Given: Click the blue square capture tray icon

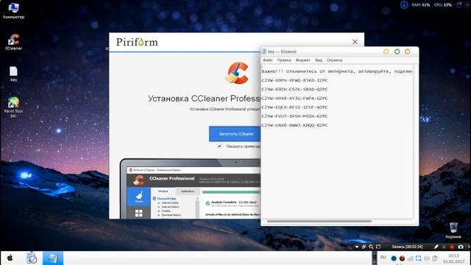Looking at the screenshot, I should point(419,258).
